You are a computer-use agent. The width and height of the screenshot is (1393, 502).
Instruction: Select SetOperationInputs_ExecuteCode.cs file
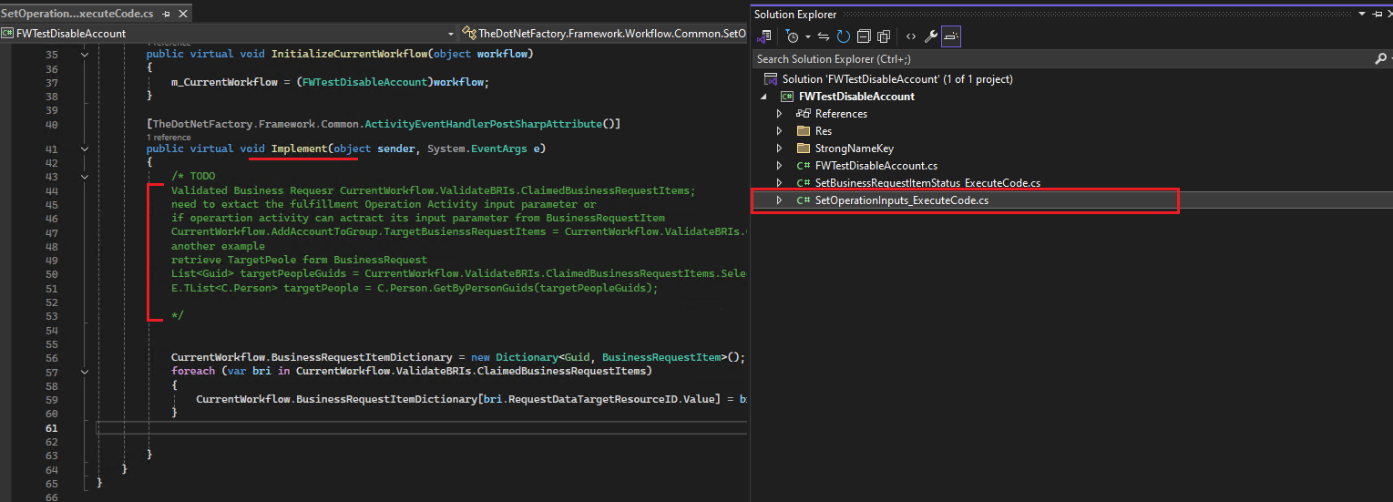(x=902, y=200)
